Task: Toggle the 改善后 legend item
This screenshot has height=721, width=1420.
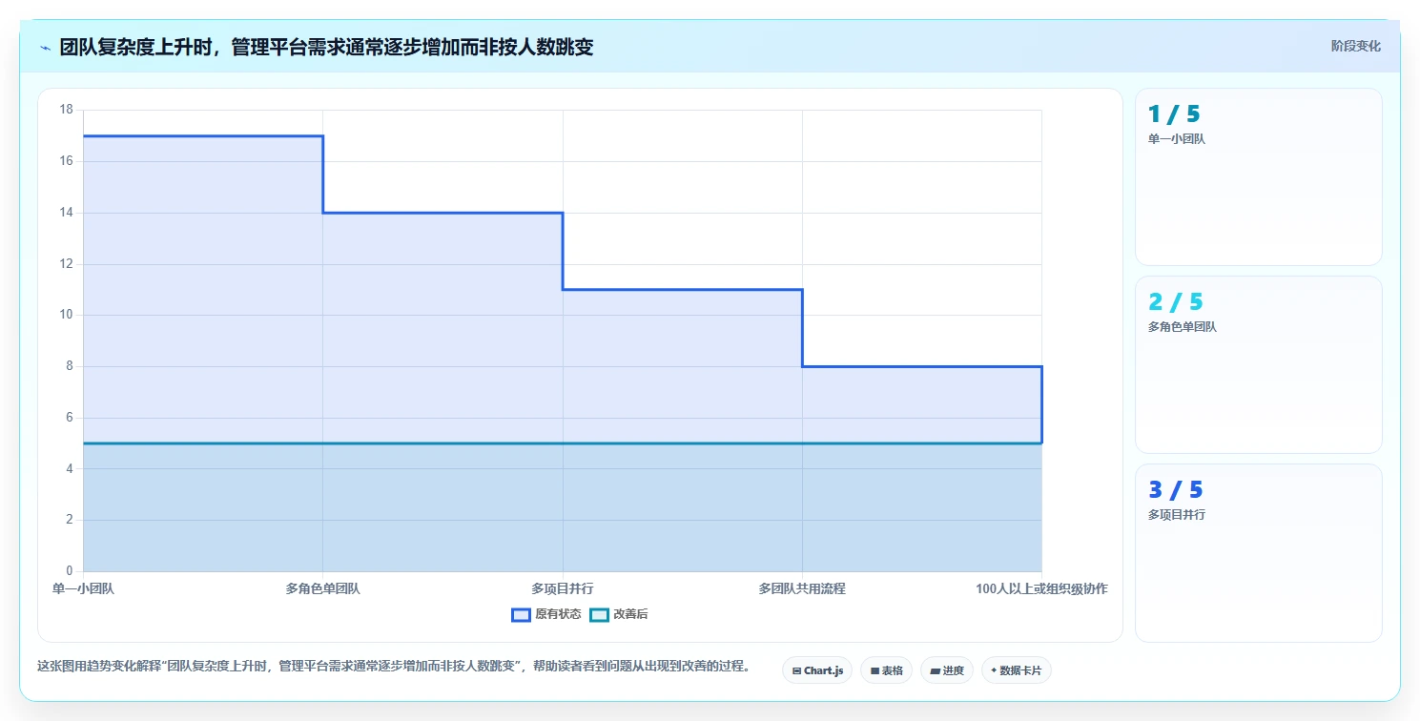Action: tap(619, 614)
